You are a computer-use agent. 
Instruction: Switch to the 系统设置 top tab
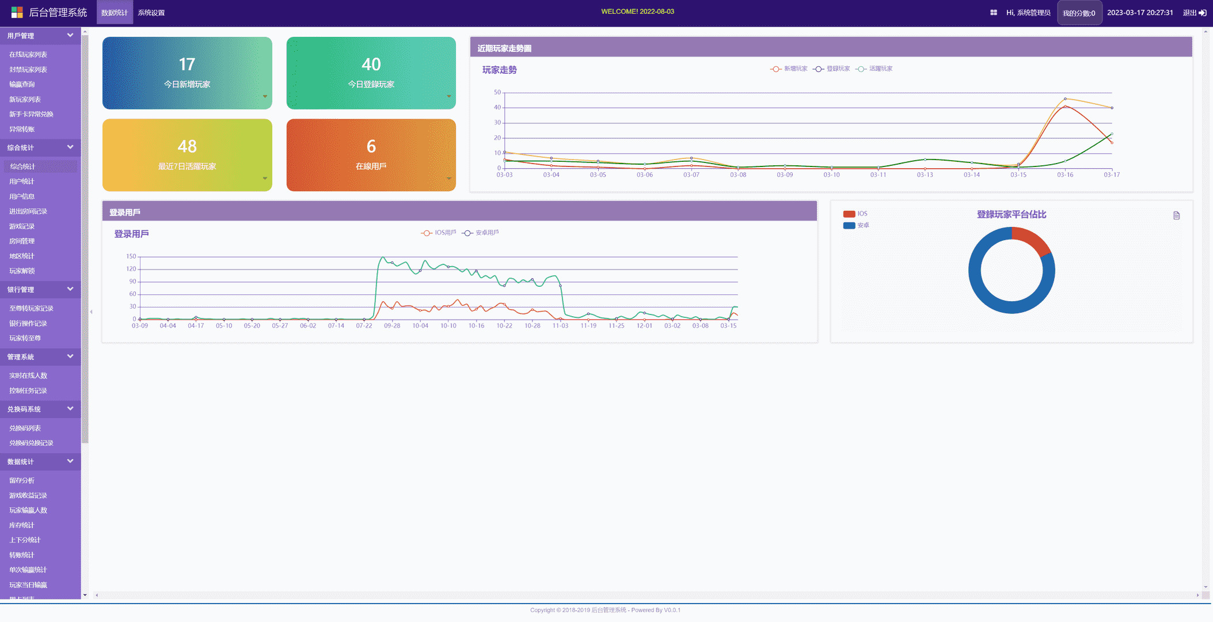click(151, 13)
